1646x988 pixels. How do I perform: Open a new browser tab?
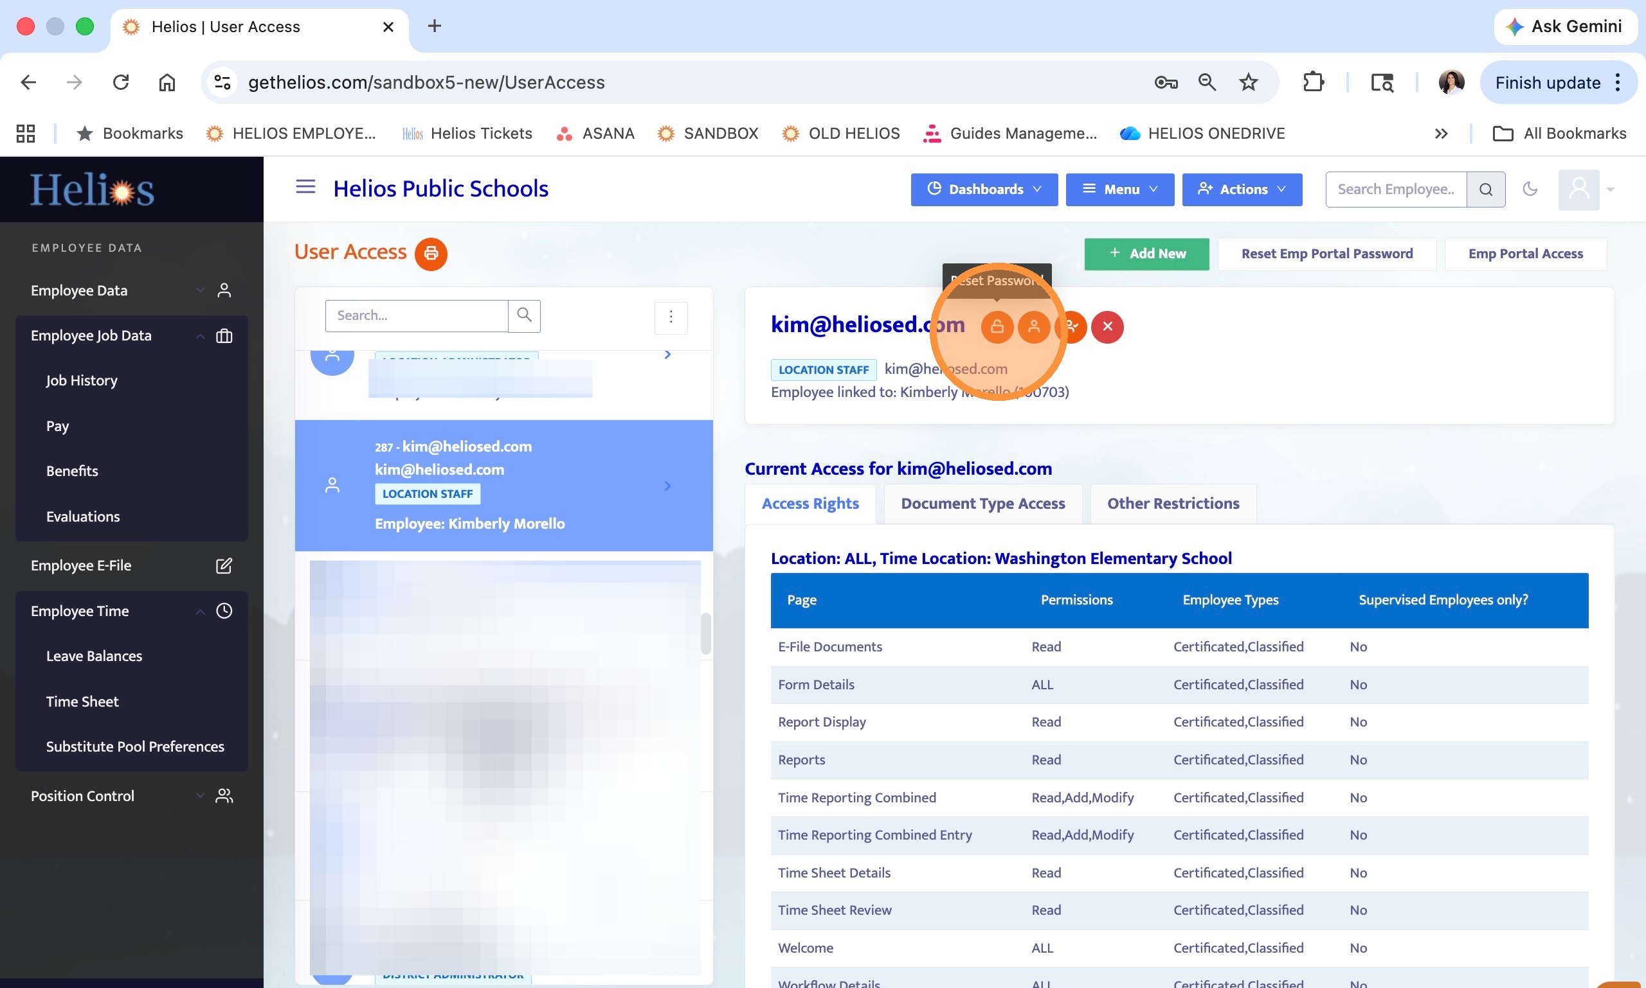point(435,26)
